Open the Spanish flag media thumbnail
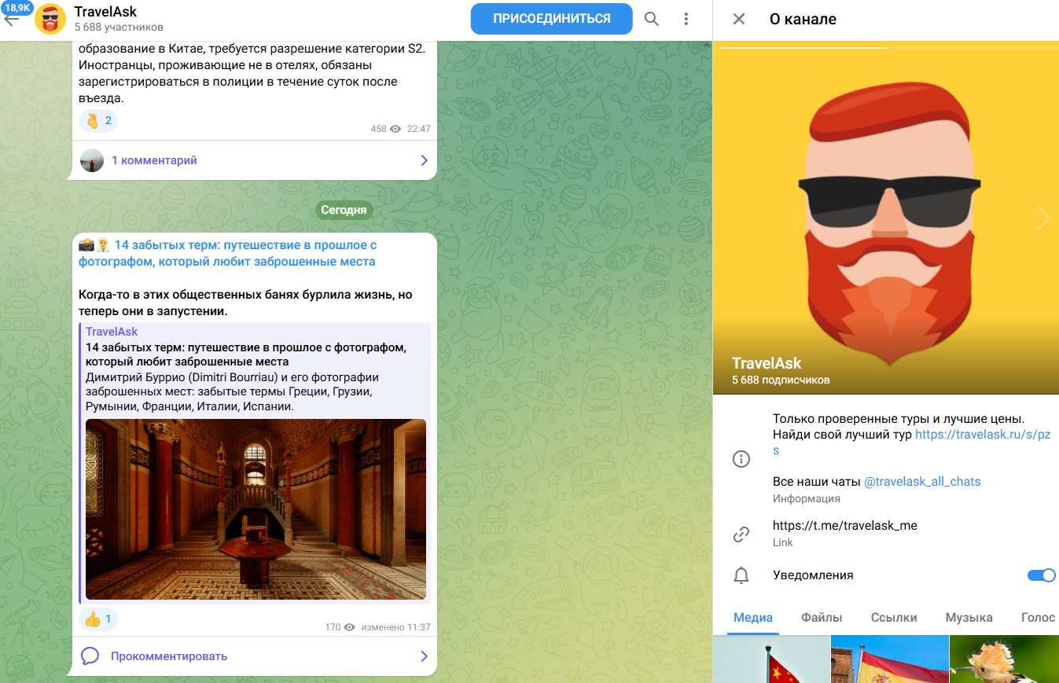This screenshot has width=1059, height=683. [889, 659]
